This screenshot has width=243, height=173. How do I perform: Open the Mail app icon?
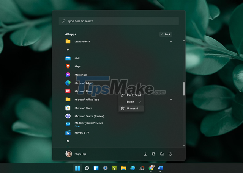pyautogui.click(x=68, y=58)
